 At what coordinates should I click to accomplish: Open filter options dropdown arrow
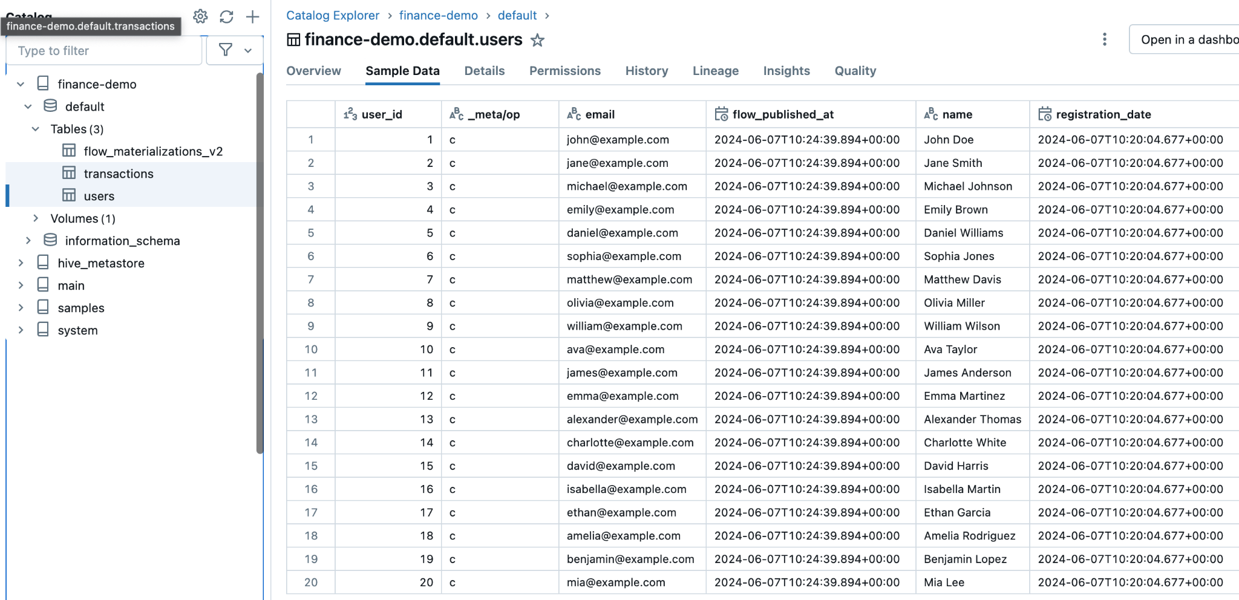pyautogui.click(x=248, y=51)
